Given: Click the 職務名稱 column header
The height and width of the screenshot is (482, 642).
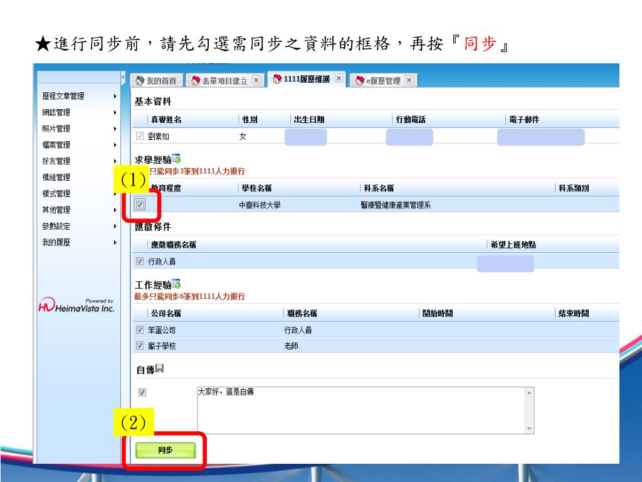Looking at the screenshot, I should click(302, 313).
